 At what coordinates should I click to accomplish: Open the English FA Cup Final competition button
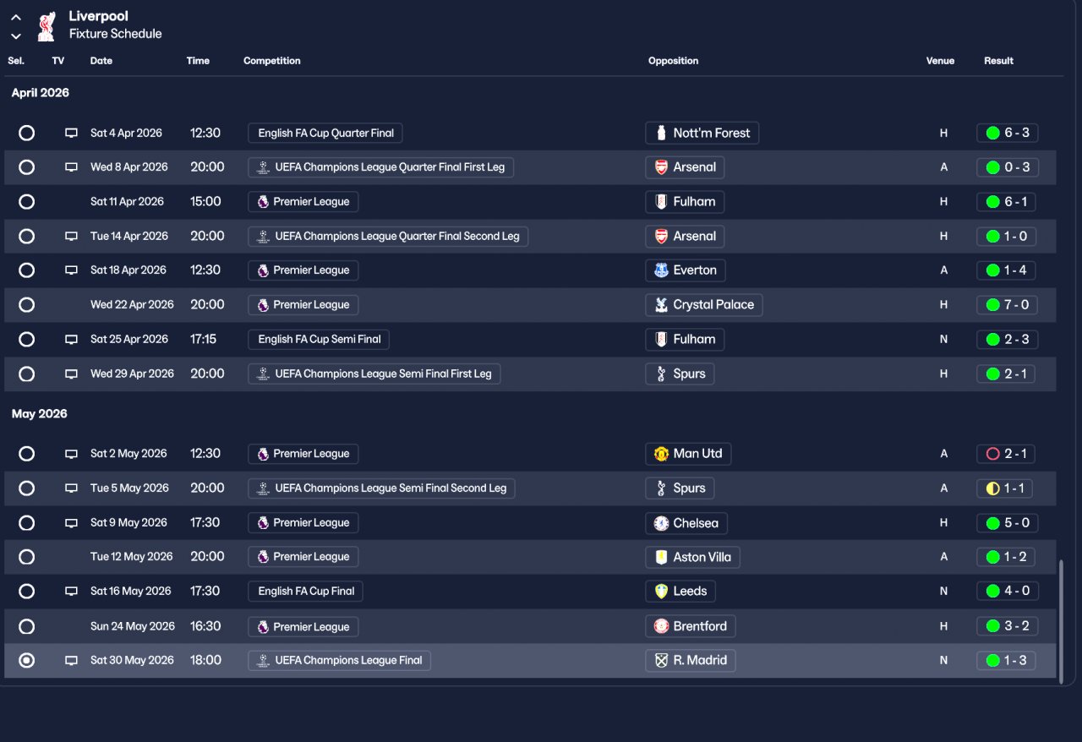(x=306, y=592)
